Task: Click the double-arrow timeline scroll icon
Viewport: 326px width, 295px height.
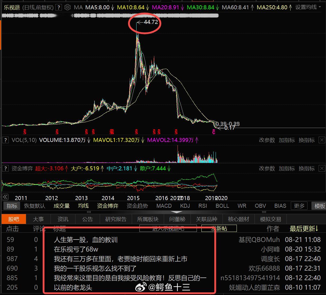Action: click(x=5, y=197)
